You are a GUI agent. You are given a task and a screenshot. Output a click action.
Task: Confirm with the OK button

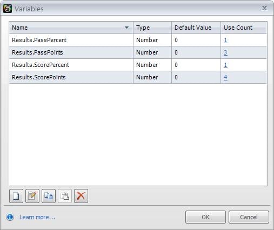[205, 217]
